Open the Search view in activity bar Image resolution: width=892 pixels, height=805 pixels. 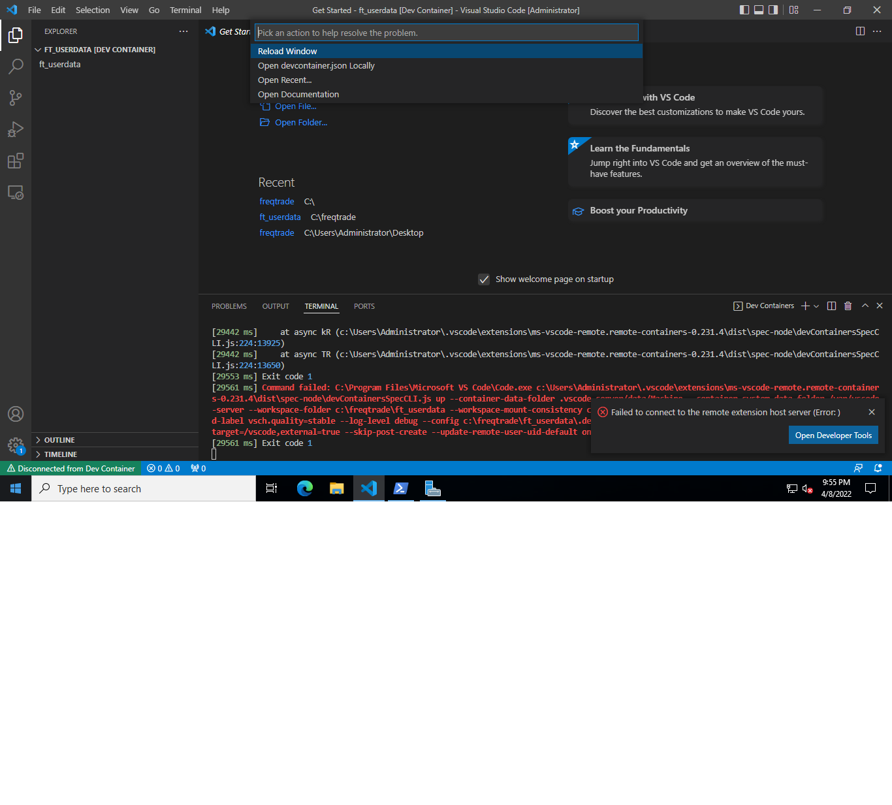(x=16, y=67)
